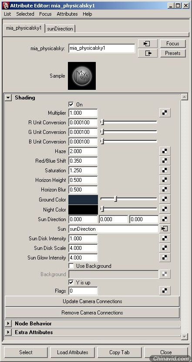Click the map icon beside Sun Disk Intensity
The height and width of the screenshot is (362, 192).
click(165, 239)
